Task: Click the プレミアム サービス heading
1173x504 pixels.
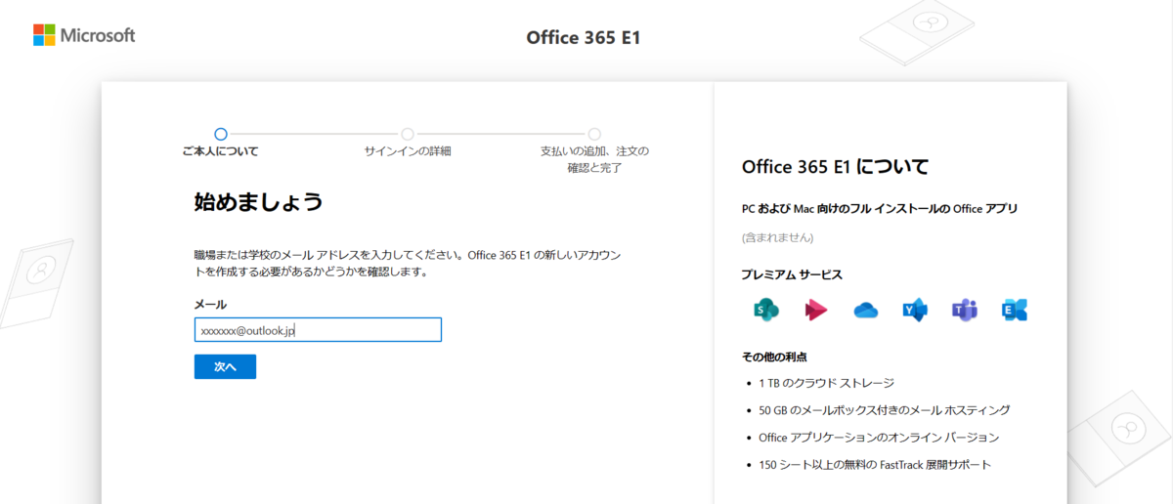Action: point(792,274)
